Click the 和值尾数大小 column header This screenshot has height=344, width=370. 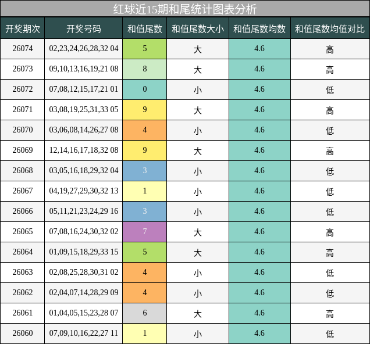point(198,28)
